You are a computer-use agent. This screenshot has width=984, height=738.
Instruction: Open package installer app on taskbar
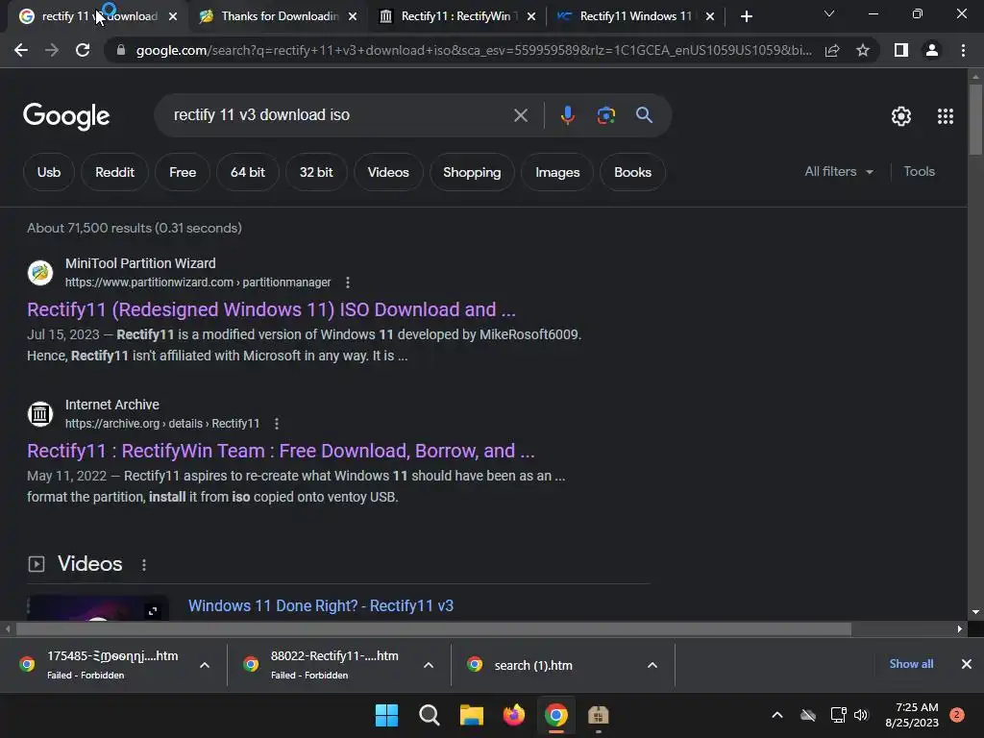coord(598,715)
